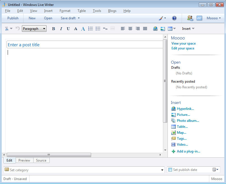Click the Enter a post title field
226x184 pixels.
[85, 45]
